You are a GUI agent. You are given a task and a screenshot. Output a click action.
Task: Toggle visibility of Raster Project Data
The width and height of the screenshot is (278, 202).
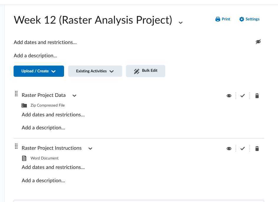(x=229, y=95)
